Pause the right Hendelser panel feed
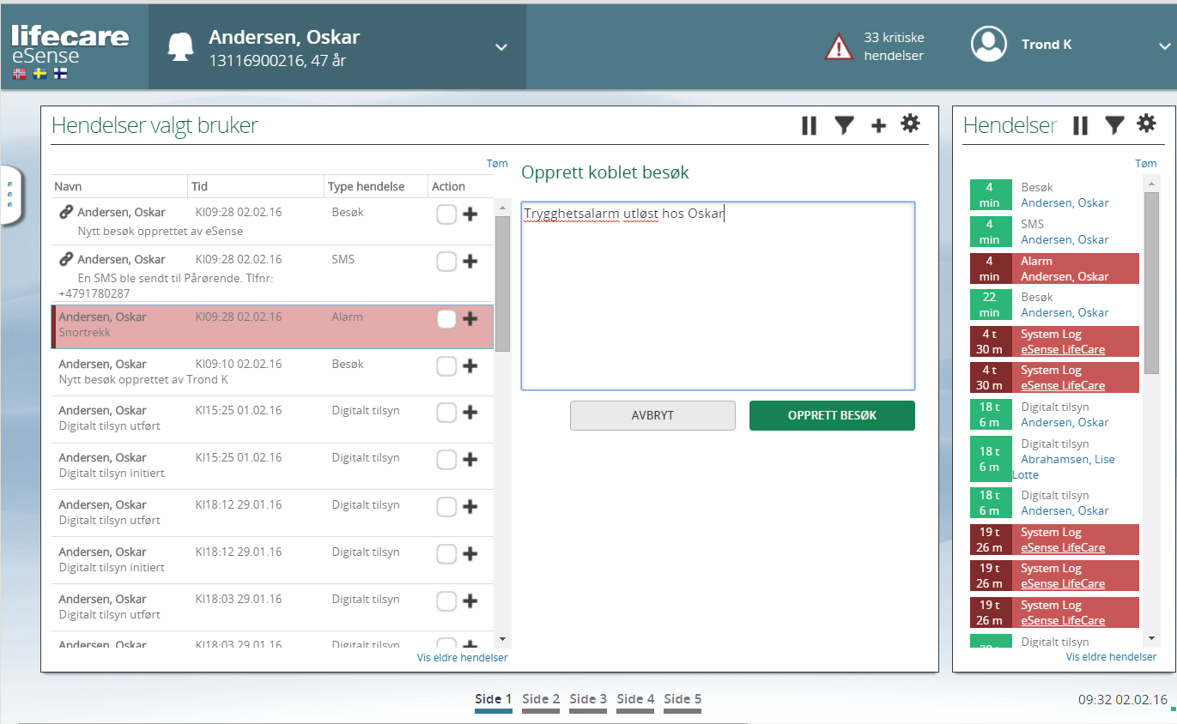This screenshot has width=1177, height=724. [1080, 125]
